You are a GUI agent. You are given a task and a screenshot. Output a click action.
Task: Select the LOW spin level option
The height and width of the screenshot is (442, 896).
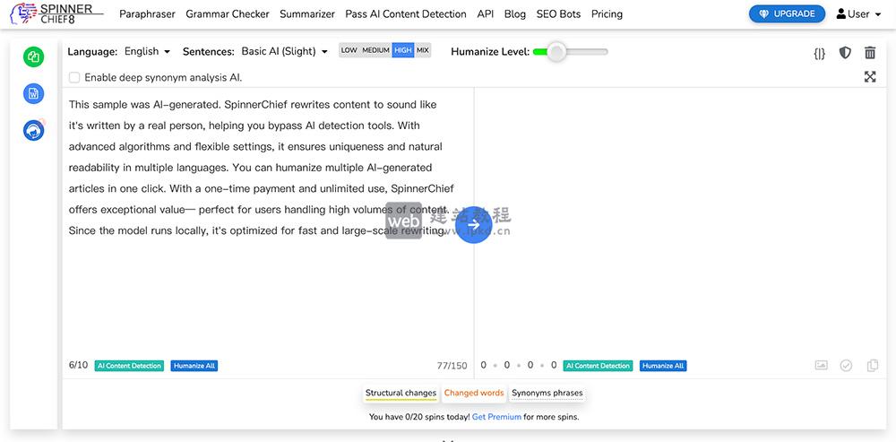(349, 51)
